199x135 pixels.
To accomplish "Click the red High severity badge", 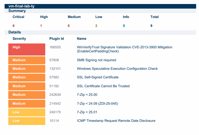I will click(27, 49).
